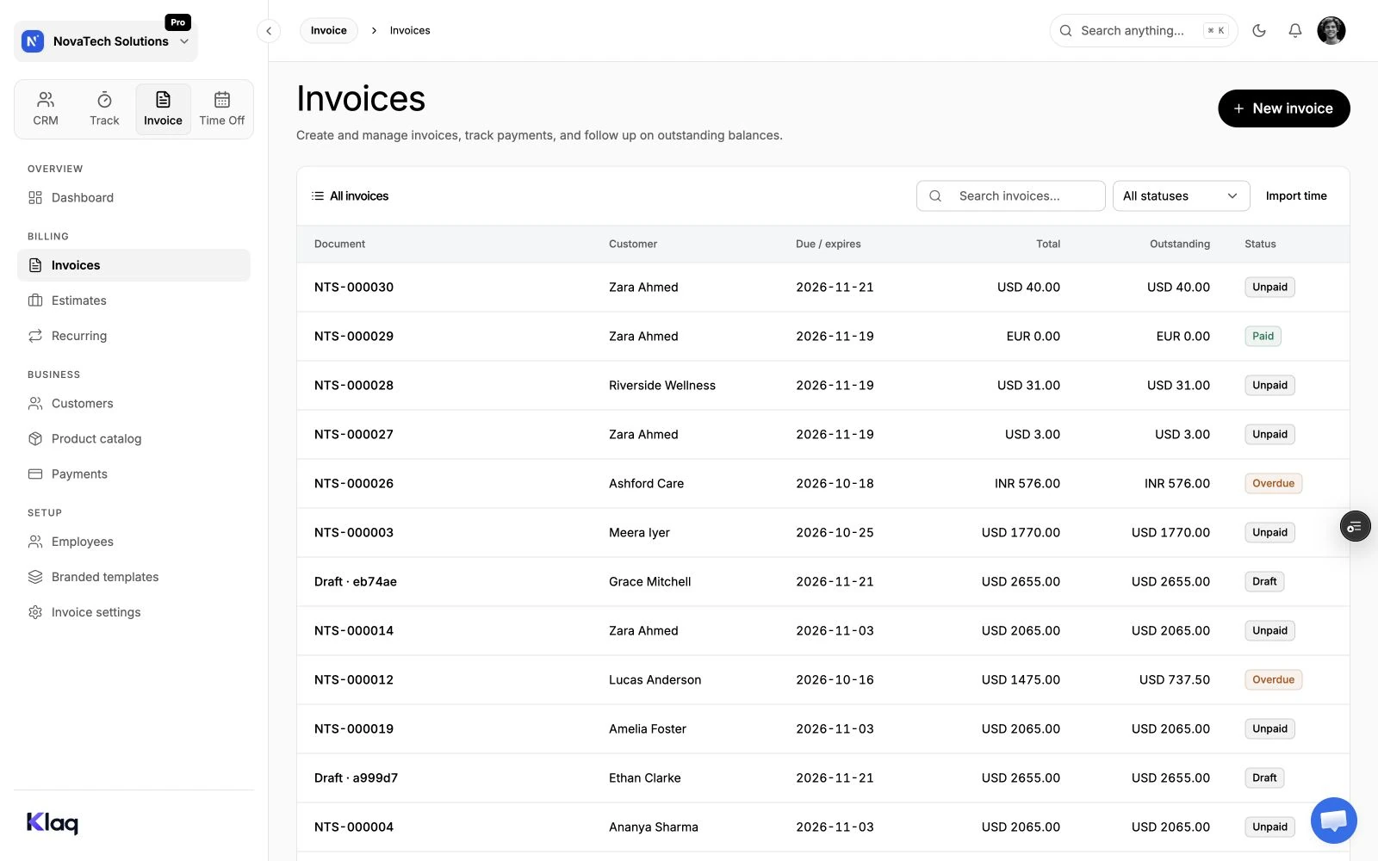Switch to the Track module
This screenshot has width=1378, height=861.
(104, 109)
